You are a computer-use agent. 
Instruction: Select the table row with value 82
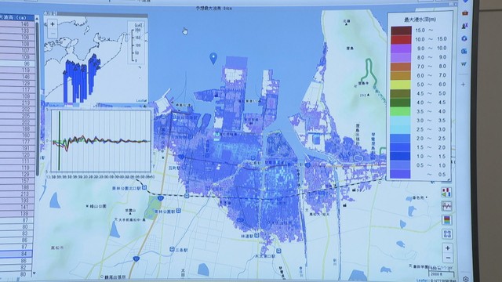16,267
